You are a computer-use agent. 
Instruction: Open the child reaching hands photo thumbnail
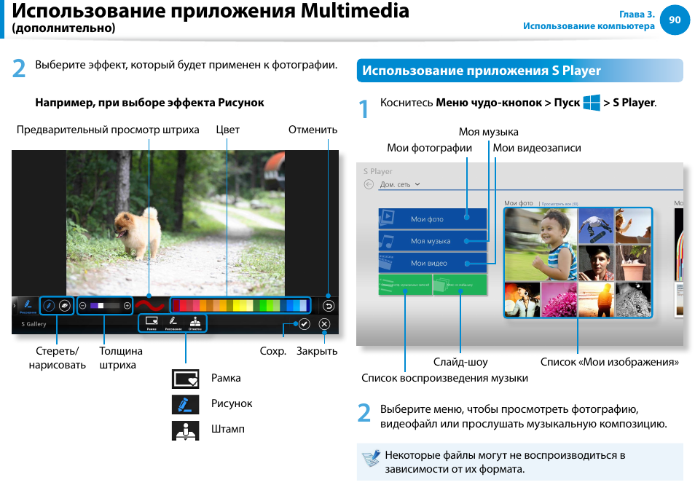[633, 226]
